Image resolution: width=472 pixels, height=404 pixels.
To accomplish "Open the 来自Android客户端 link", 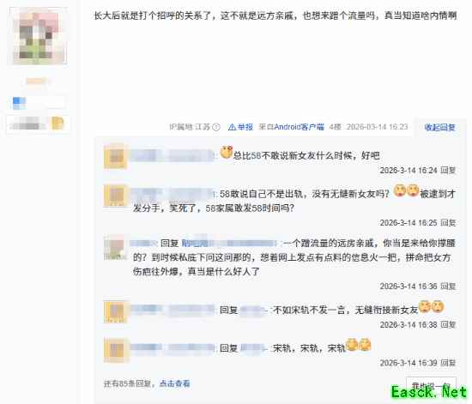I will pos(291,127).
